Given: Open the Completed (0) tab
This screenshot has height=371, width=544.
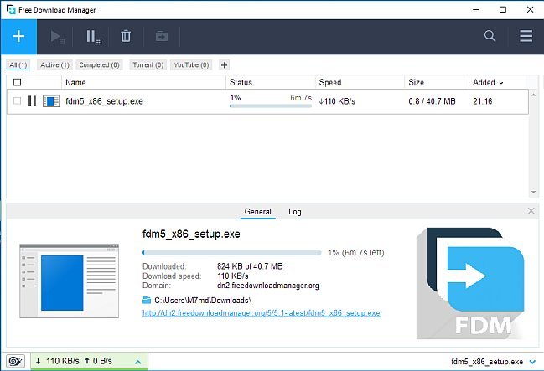Looking at the screenshot, I should pyautogui.click(x=99, y=64).
